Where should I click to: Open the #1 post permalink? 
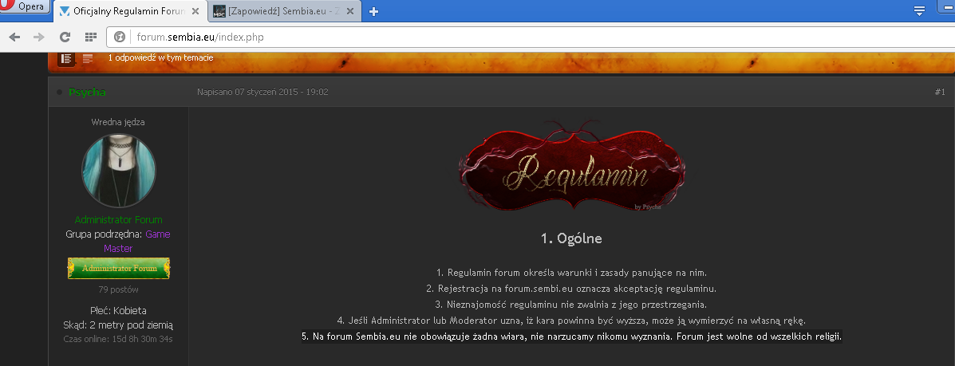click(x=940, y=92)
